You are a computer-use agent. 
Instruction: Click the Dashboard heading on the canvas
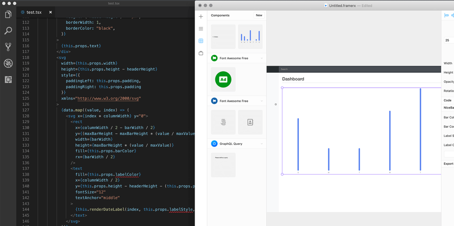(293, 79)
